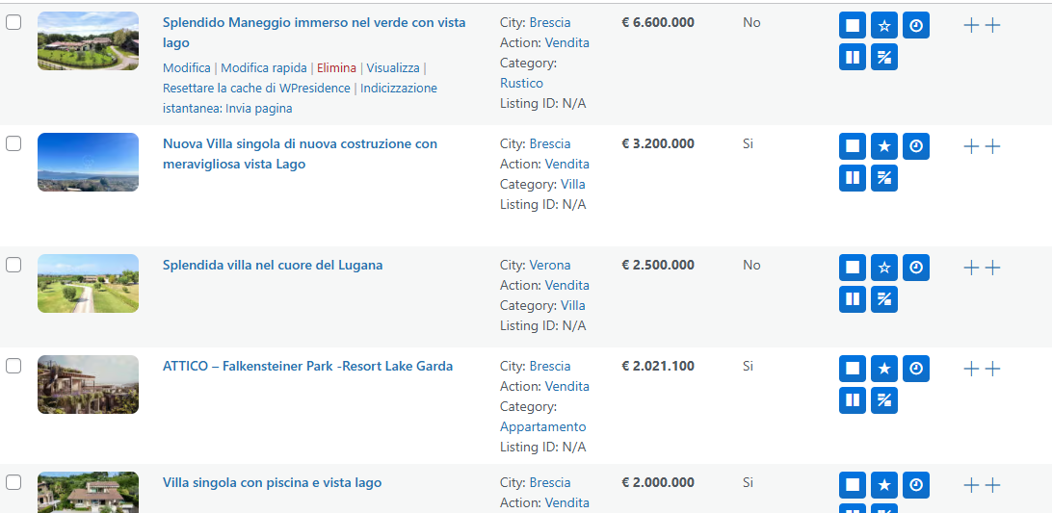Image resolution: width=1052 pixels, height=513 pixels.
Task: Tick the checkbox for the Nuova Villa singola listing
Action: (13, 143)
